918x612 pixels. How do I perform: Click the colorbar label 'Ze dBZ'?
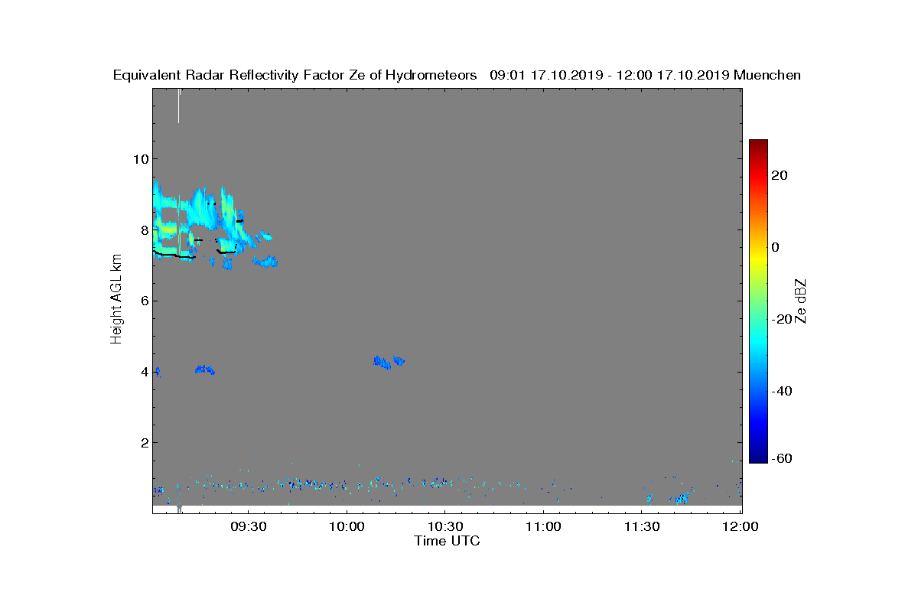coord(802,301)
